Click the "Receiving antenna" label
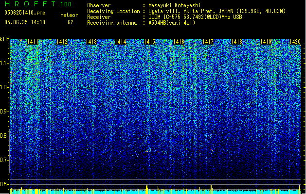306x194 pixels. 112,23
